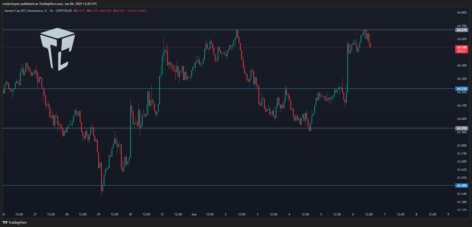Click the CRYPTOCAP source label

pyautogui.click(x=64, y=11)
